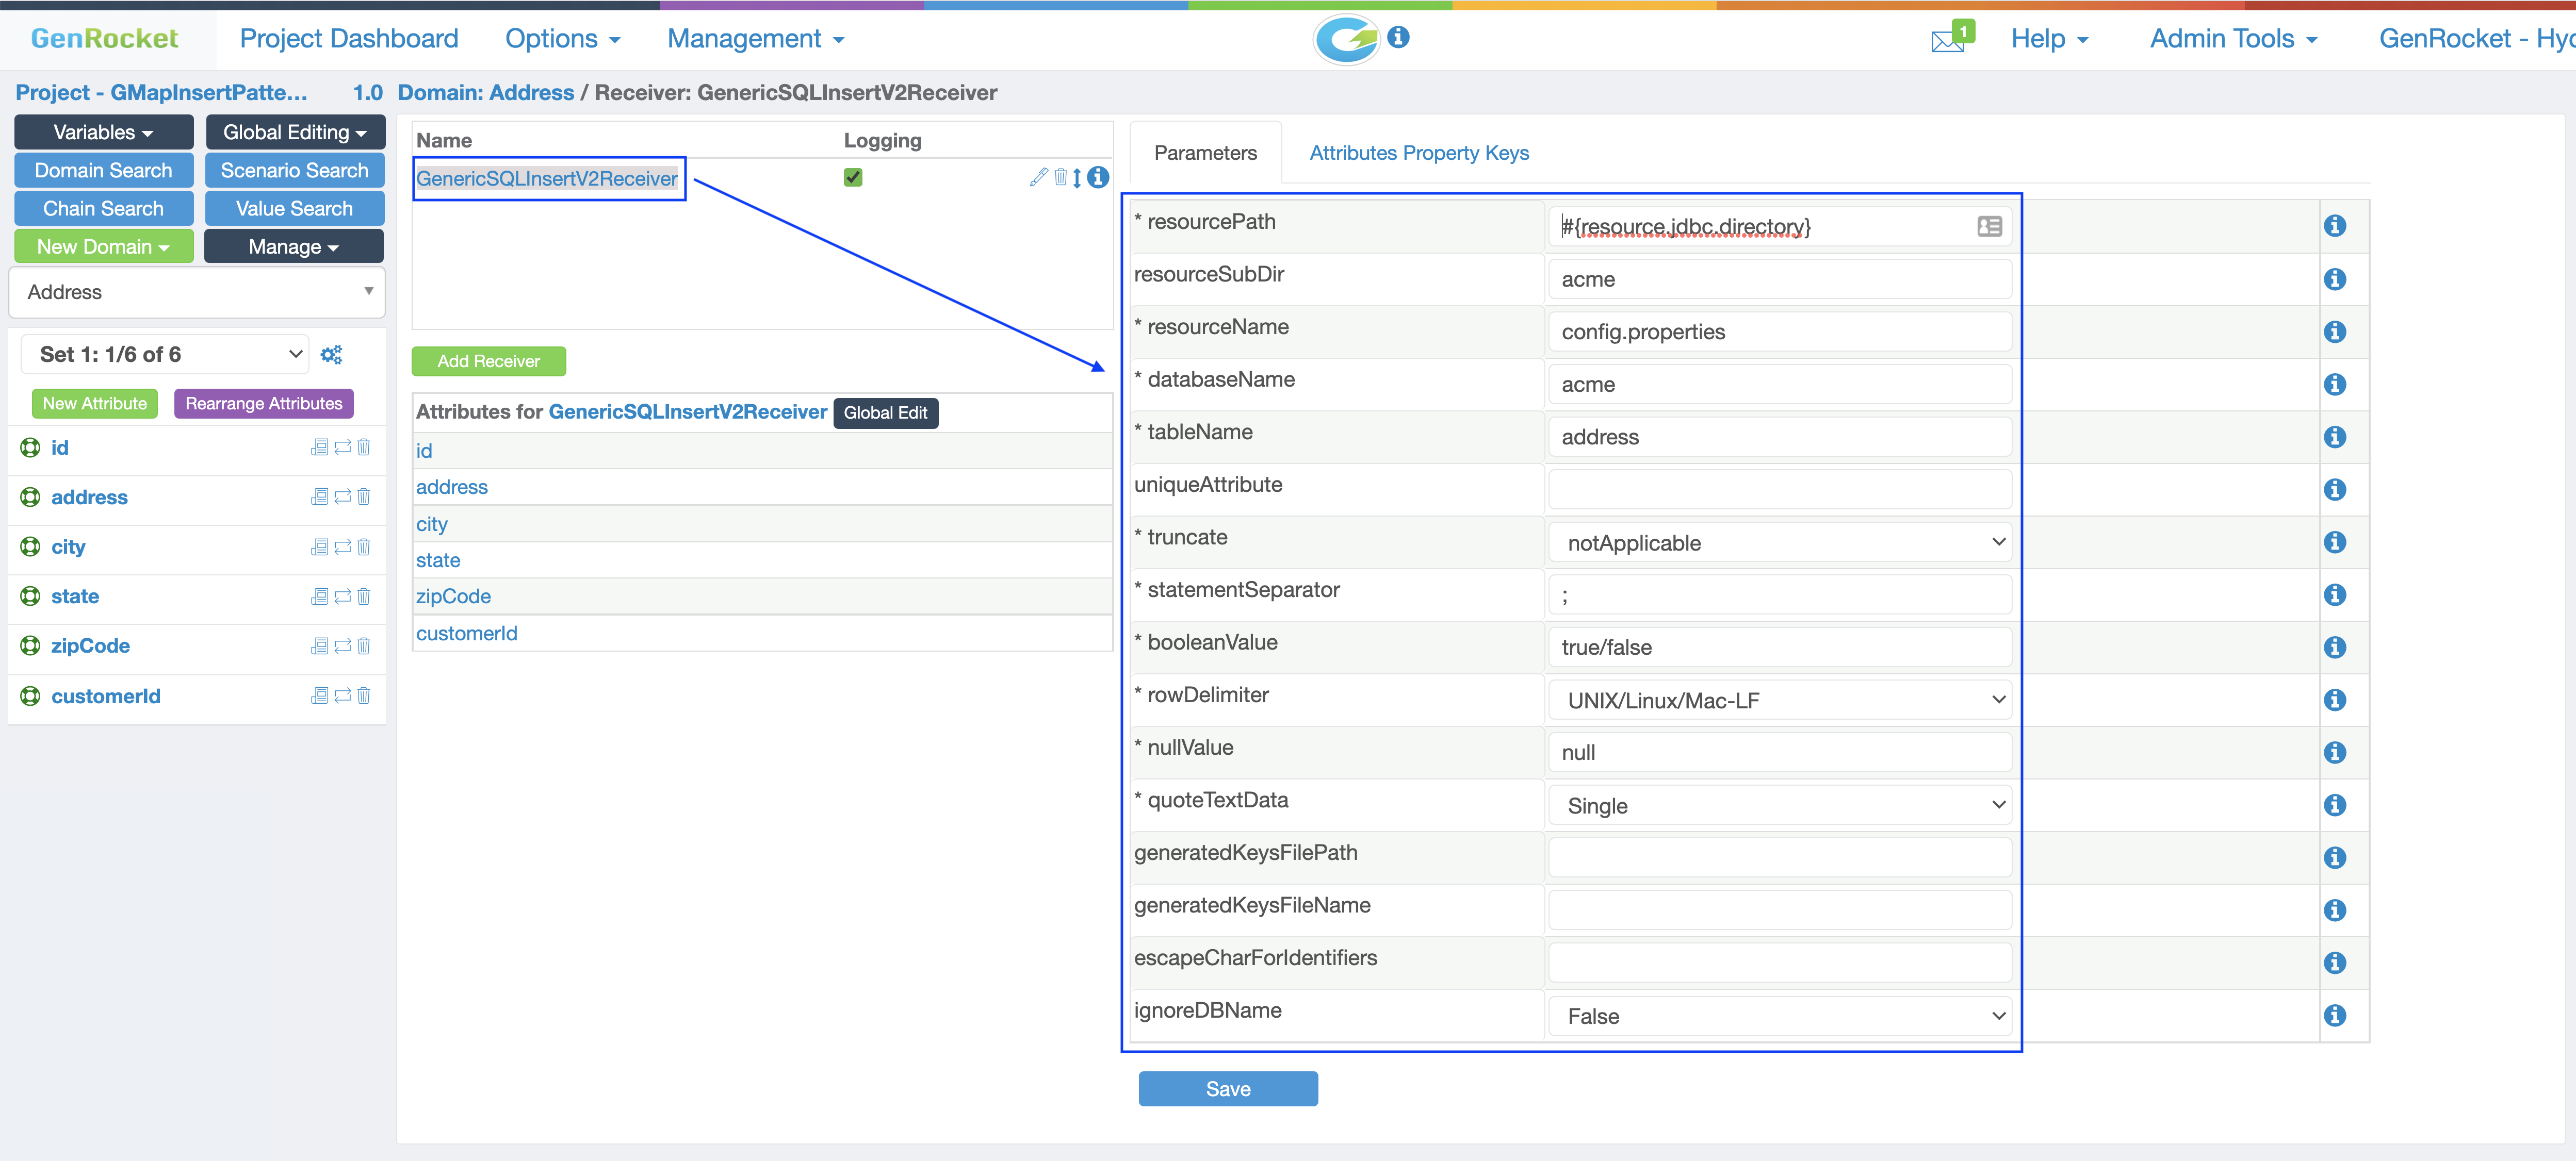
Task: Click the list icon inside the resourcePath field
Action: click(x=1989, y=227)
